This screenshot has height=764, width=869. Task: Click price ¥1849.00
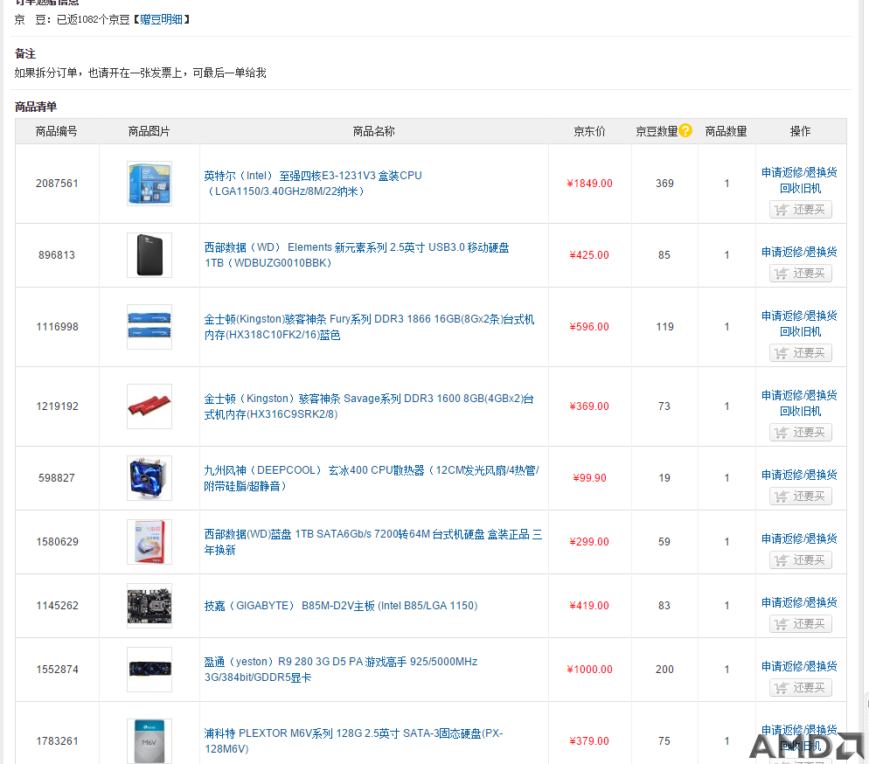coord(589,184)
